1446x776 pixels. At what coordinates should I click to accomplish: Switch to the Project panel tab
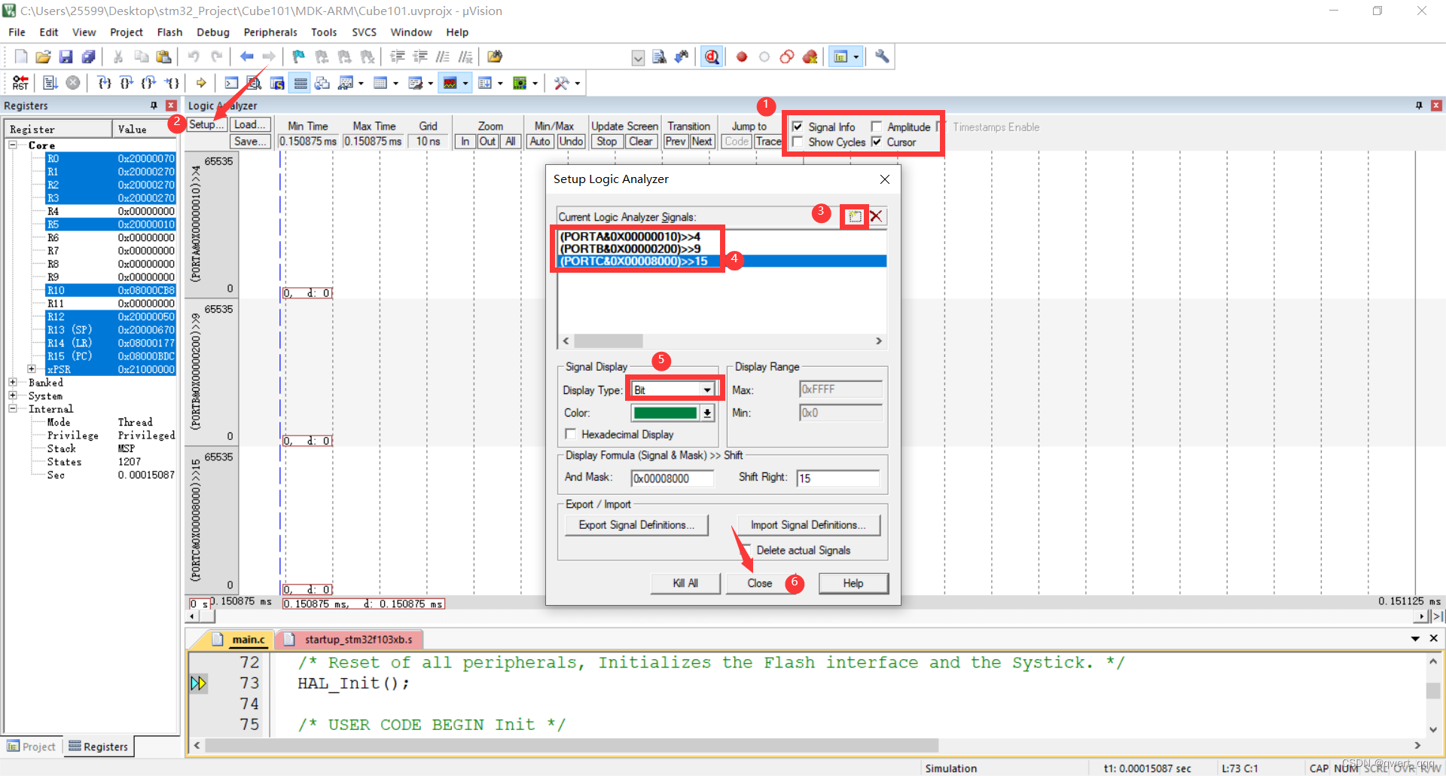32,747
